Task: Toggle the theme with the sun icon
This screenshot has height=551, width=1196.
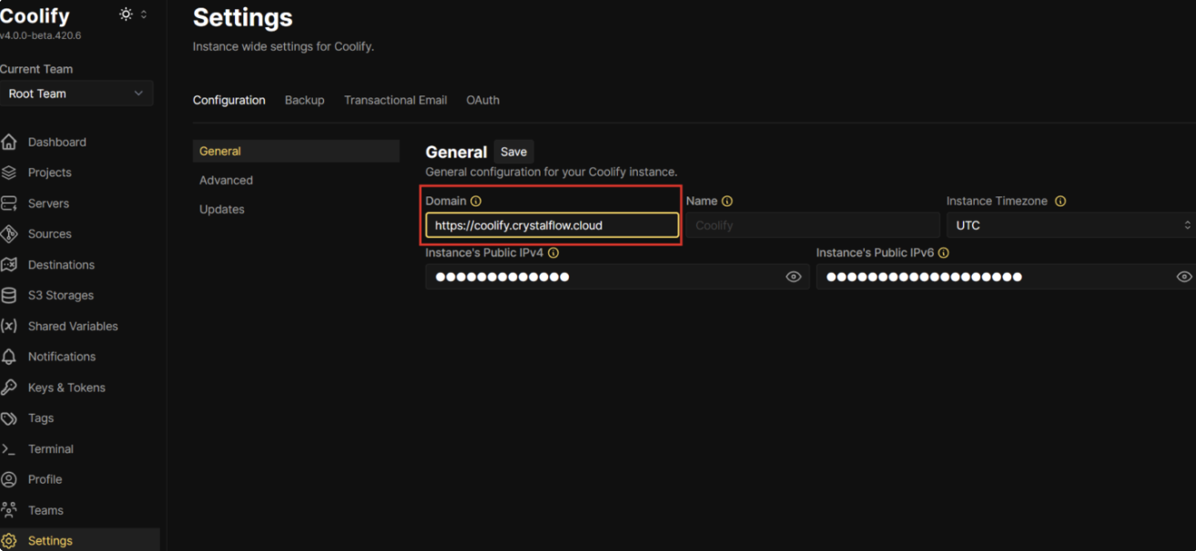Action: (x=126, y=15)
